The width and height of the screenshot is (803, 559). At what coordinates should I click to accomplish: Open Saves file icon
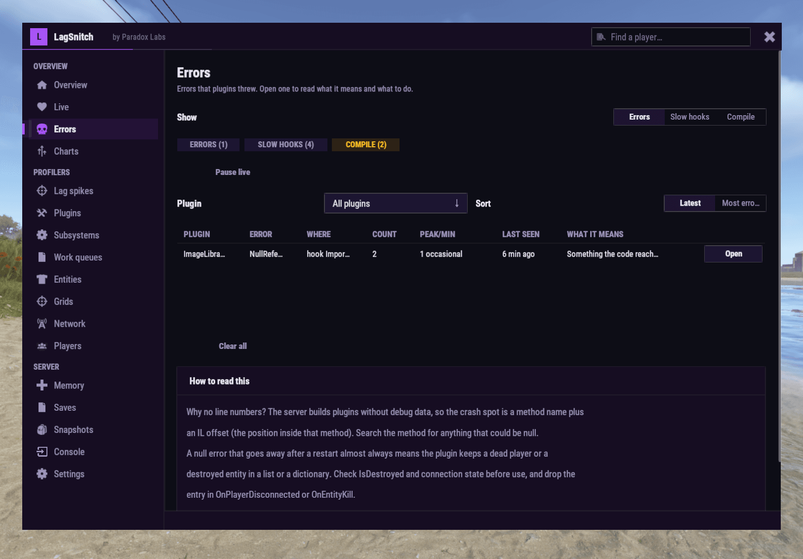[42, 407]
